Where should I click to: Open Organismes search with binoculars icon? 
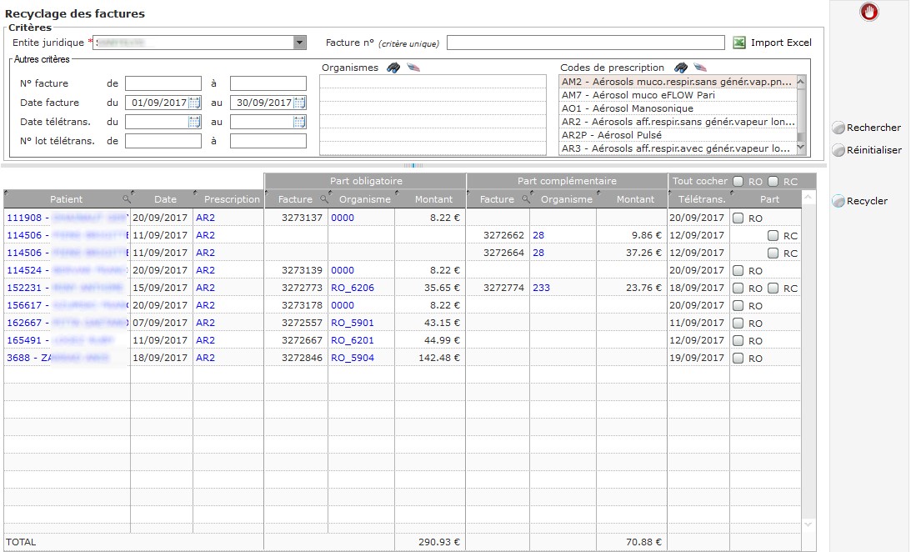point(393,68)
